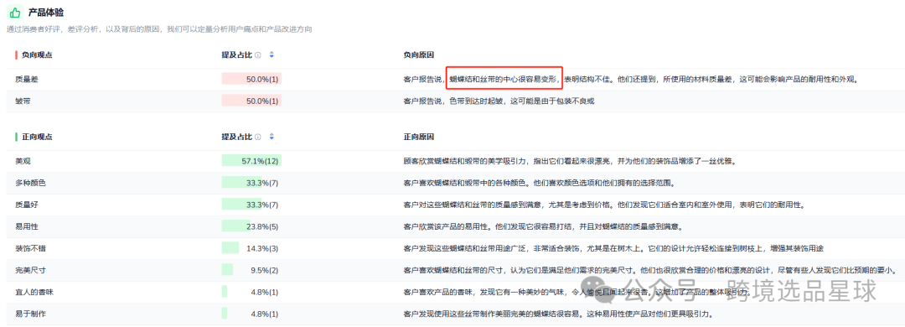The width and height of the screenshot is (905, 327).
Task: Click the 33.3%(7) value for 多种颜色
Action: point(262,183)
